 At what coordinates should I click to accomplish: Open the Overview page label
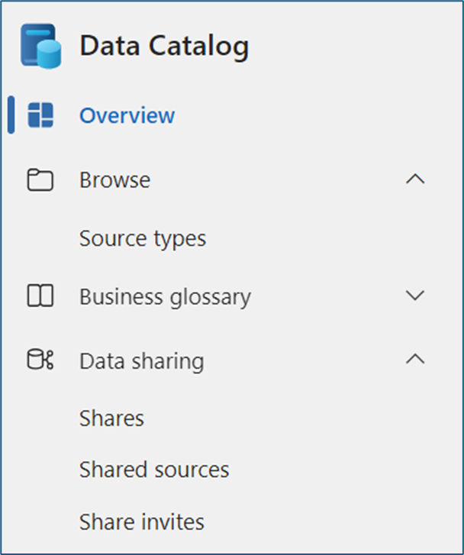point(127,116)
